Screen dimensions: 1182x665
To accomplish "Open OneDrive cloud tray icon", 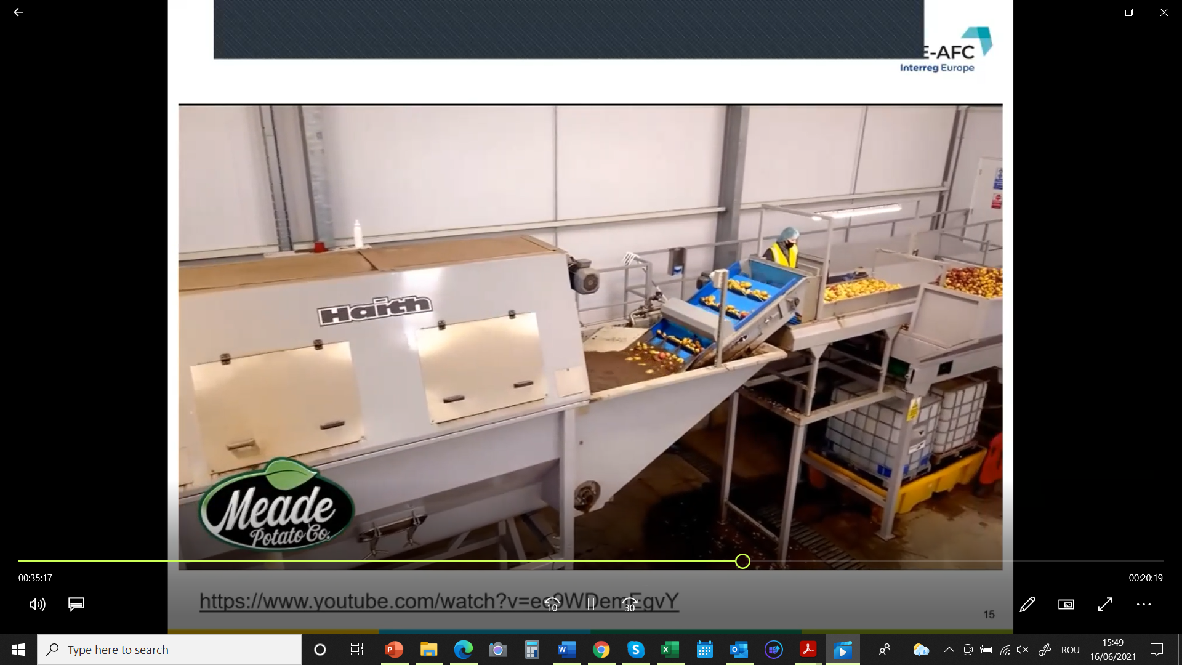I will click(921, 650).
